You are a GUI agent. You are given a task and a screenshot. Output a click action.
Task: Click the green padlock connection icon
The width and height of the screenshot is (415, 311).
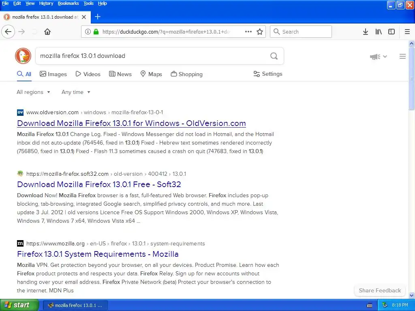[x=96, y=32]
